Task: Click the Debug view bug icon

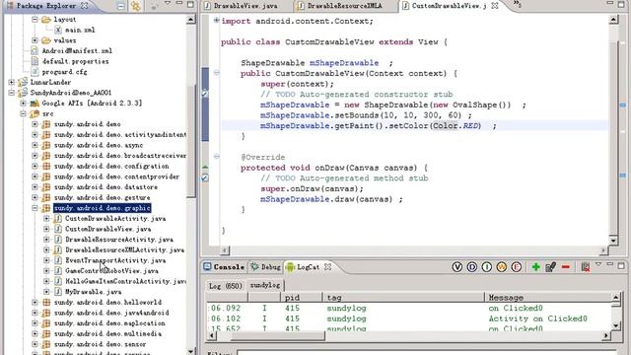Action: [254, 266]
